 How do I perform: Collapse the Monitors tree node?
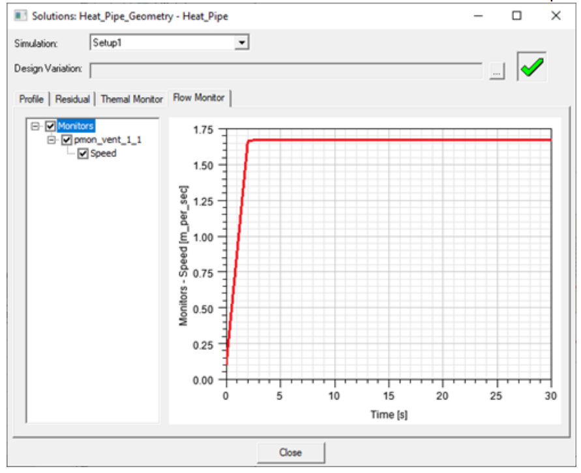point(35,126)
